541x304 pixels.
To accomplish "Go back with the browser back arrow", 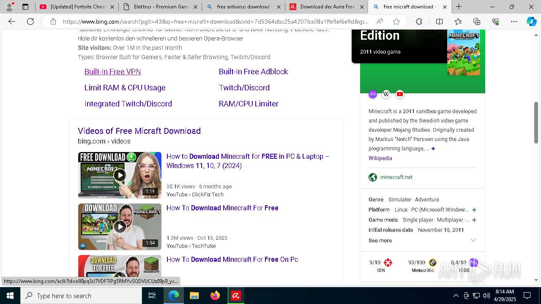I will (12, 22).
